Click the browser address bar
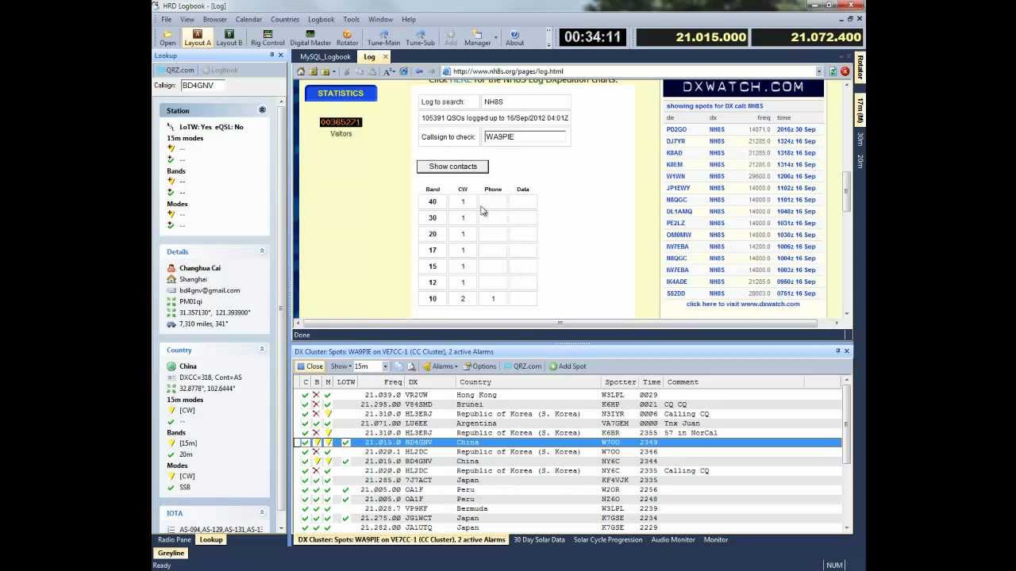Viewport: 1016px width, 571px height. pos(631,71)
